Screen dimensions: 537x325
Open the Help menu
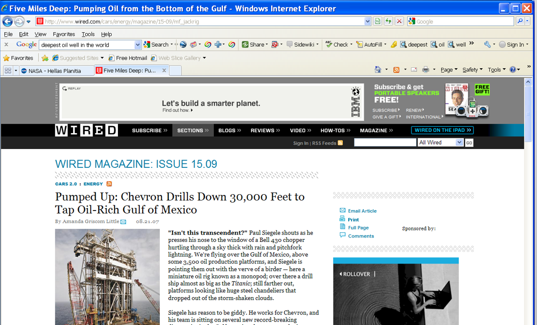coord(106,34)
